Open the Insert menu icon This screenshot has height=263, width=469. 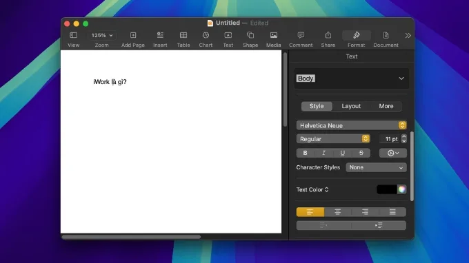click(x=160, y=35)
